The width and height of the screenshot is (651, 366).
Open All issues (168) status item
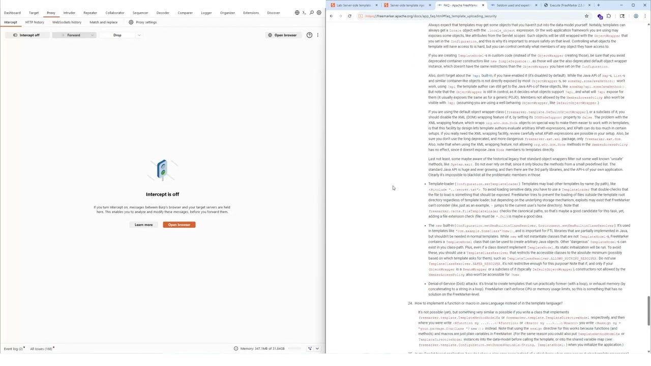(x=41, y=349)
